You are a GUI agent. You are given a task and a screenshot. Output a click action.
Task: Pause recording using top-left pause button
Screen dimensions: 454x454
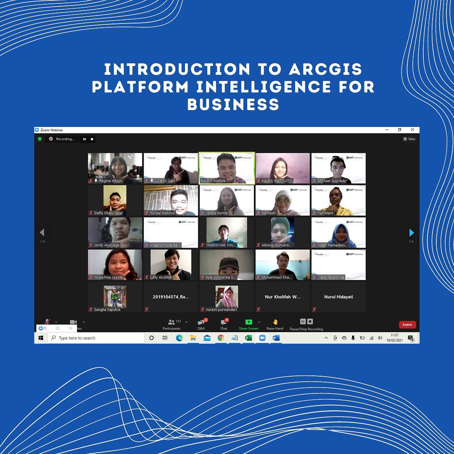click(x=84, y=139)
